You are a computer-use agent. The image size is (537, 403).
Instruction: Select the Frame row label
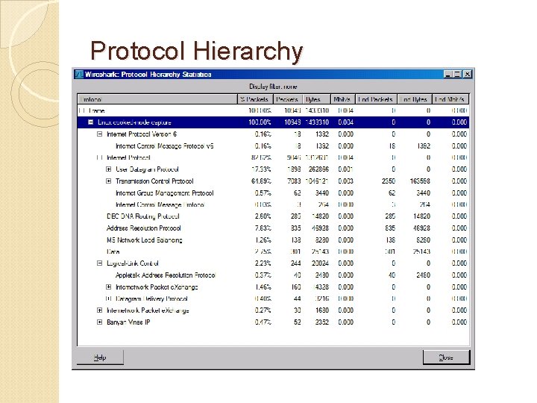[96, 110]
